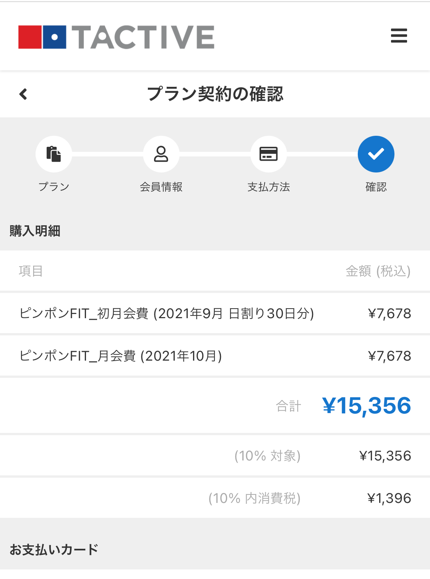Select the プラン clipboard step icon
Viewport: 430px width, 579px height.
point(54,154)
